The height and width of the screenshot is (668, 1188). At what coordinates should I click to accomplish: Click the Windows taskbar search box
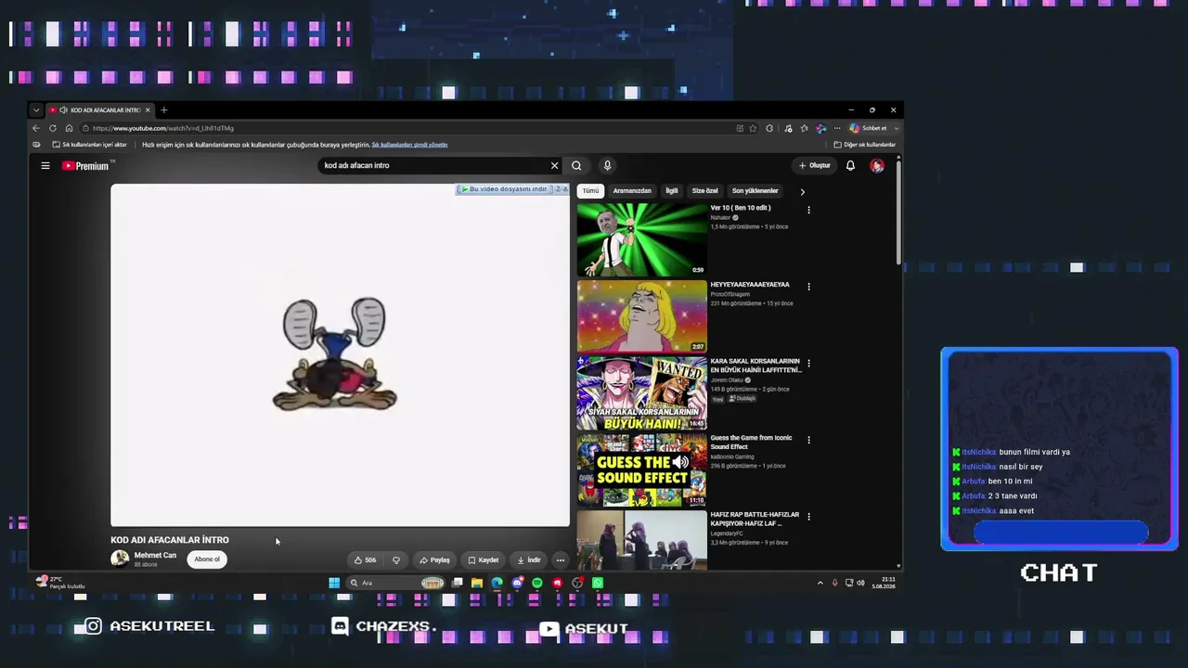(x=395, y=583)
